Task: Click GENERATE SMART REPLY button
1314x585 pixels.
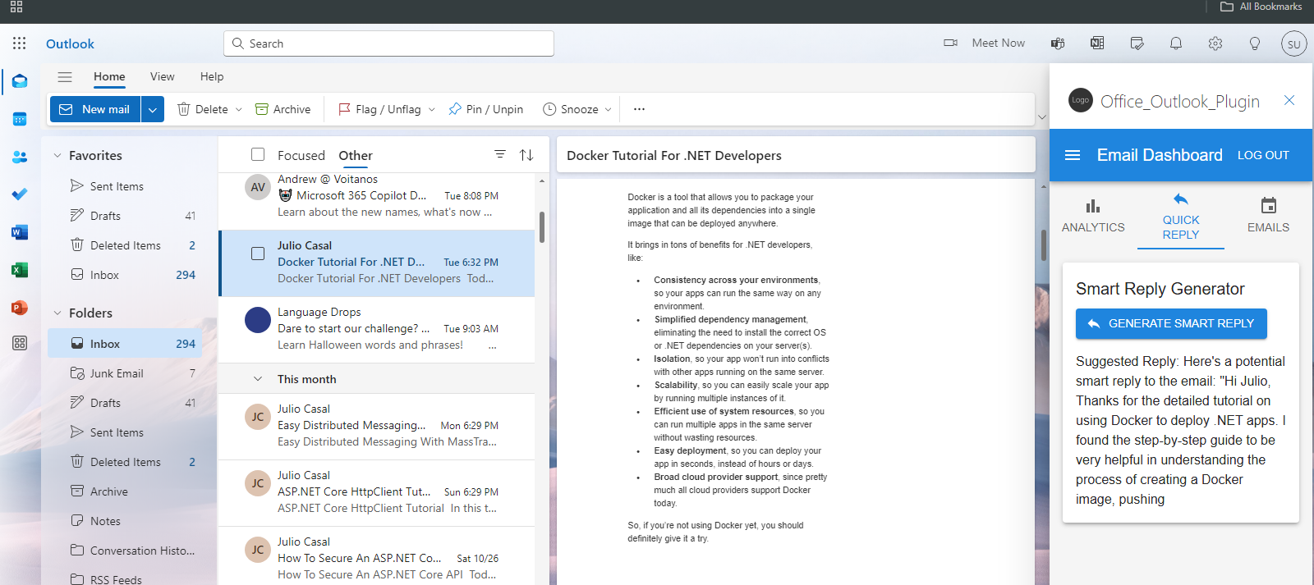Action: click(x=1171, y=323)
